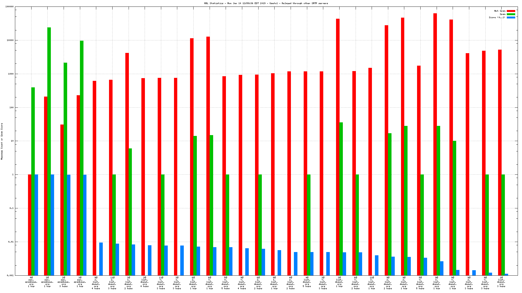This screenshot has height=293, width=522.
Task: Click the 100000 y-axis tick label
Action: (10, 7)
